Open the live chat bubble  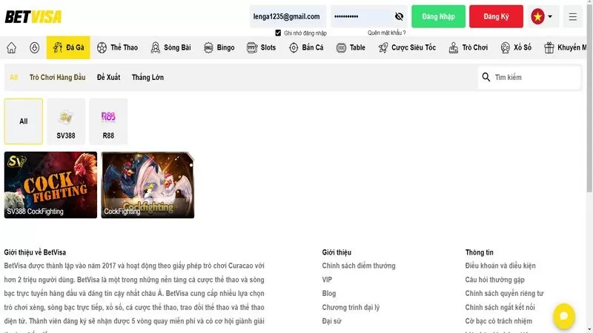pos(563,316)
